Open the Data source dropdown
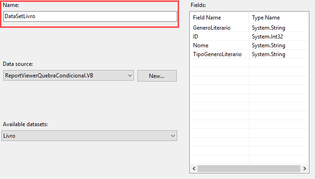 click(x=69, y=76)
